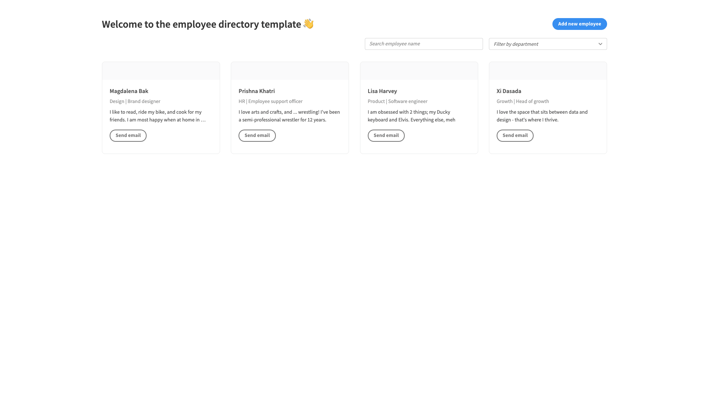Screen dimensions: 709x395
Task: Click the 'Product | Software engineer' text
Action: pos(397,102)
